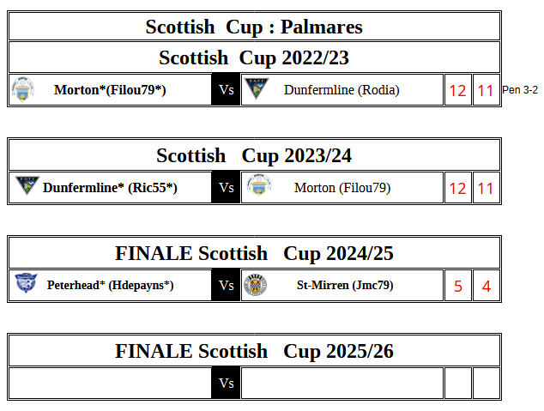Select the Morton*(Filou79*) winner name
The height and width of the screenshot is (411, 544).
[x=110, y=89]
